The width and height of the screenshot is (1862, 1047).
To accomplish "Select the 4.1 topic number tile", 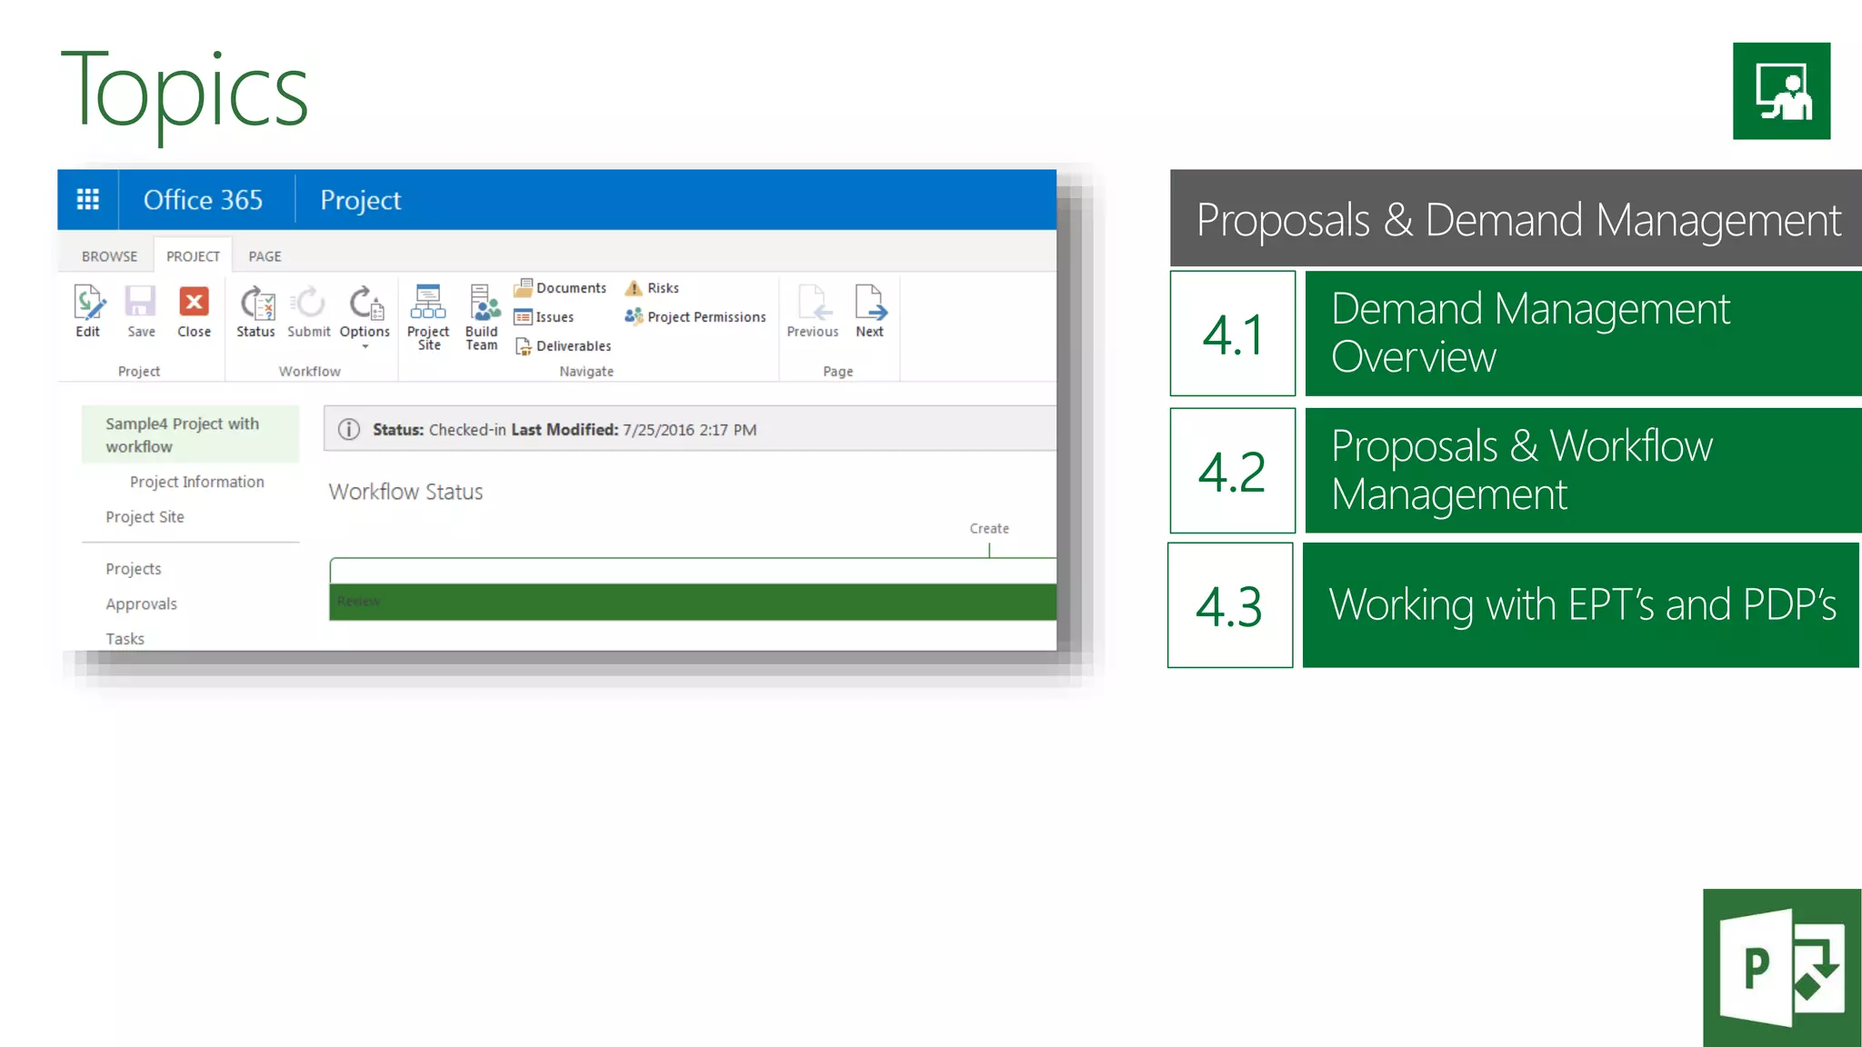I will 1233,334.
